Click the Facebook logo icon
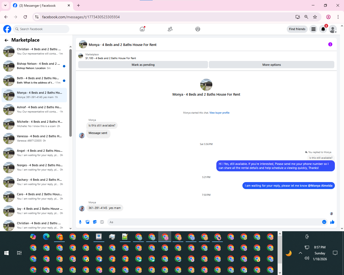344x275 pixels. [x=7, y=29]
